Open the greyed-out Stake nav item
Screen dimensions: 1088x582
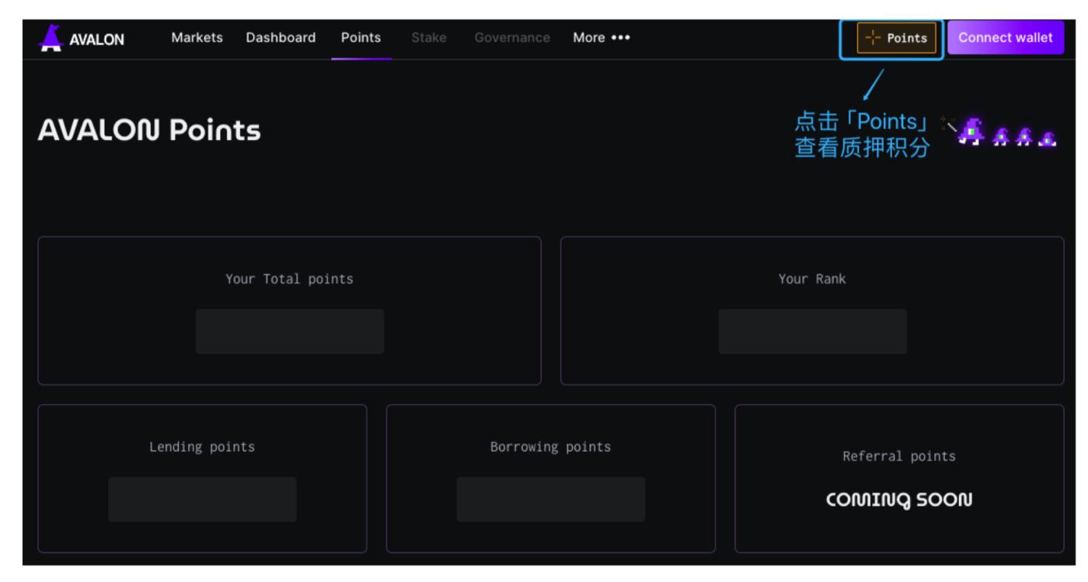tap(428, 37)
